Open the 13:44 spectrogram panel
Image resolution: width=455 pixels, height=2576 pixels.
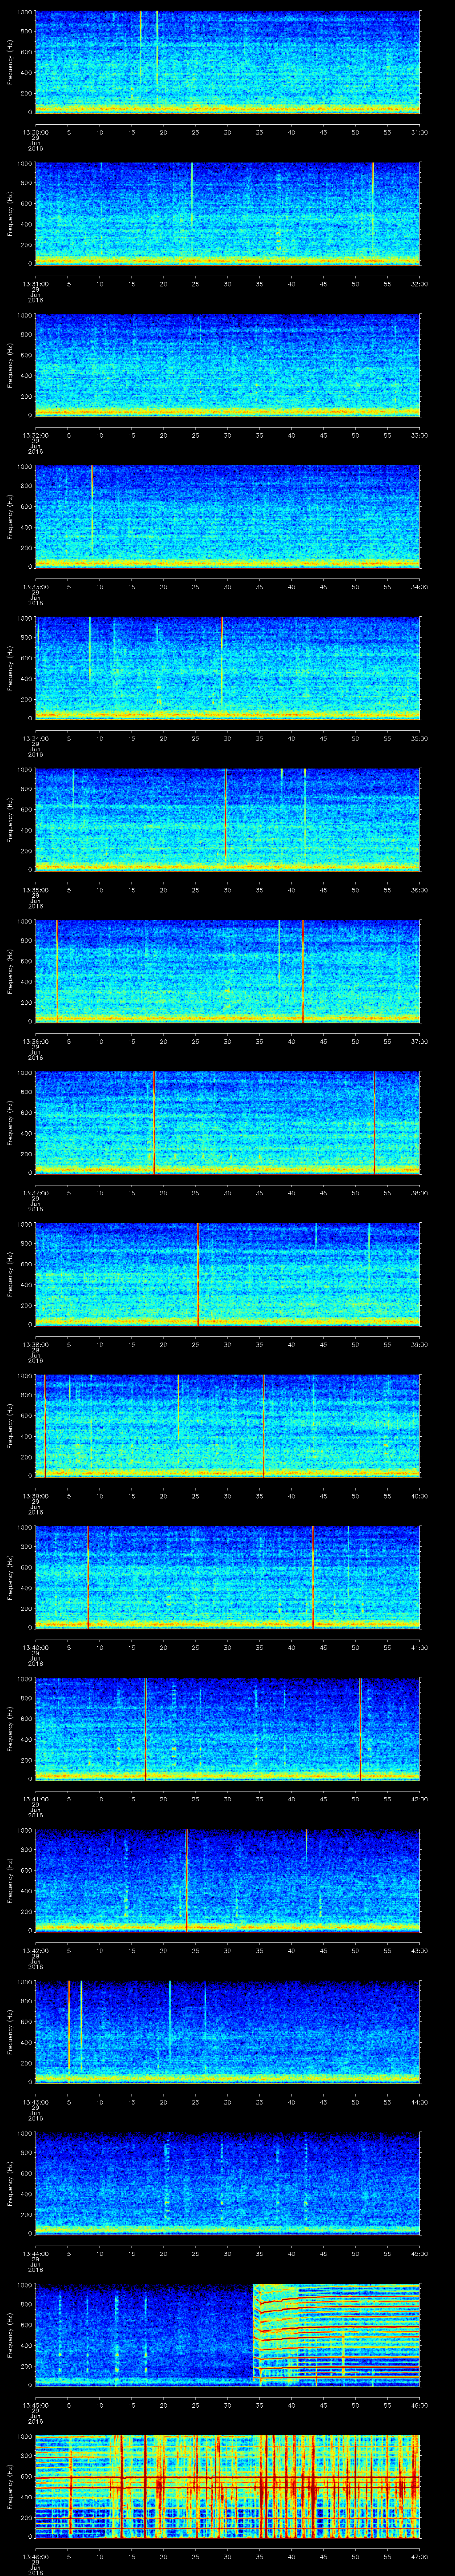(x=228, y=2183)
